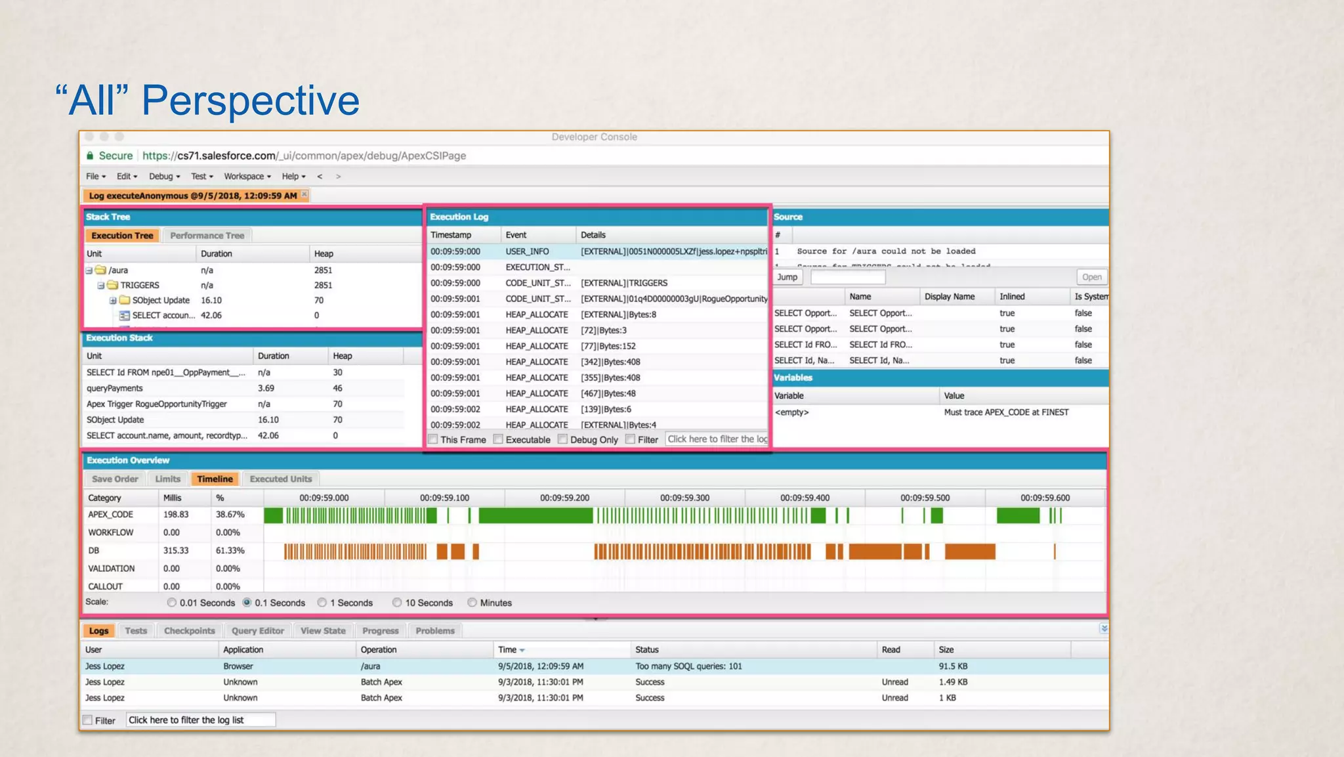The width and height of the screenshot is (1344, 757).
Task: Click the log list filter input
Action: (x=200, y=720)
